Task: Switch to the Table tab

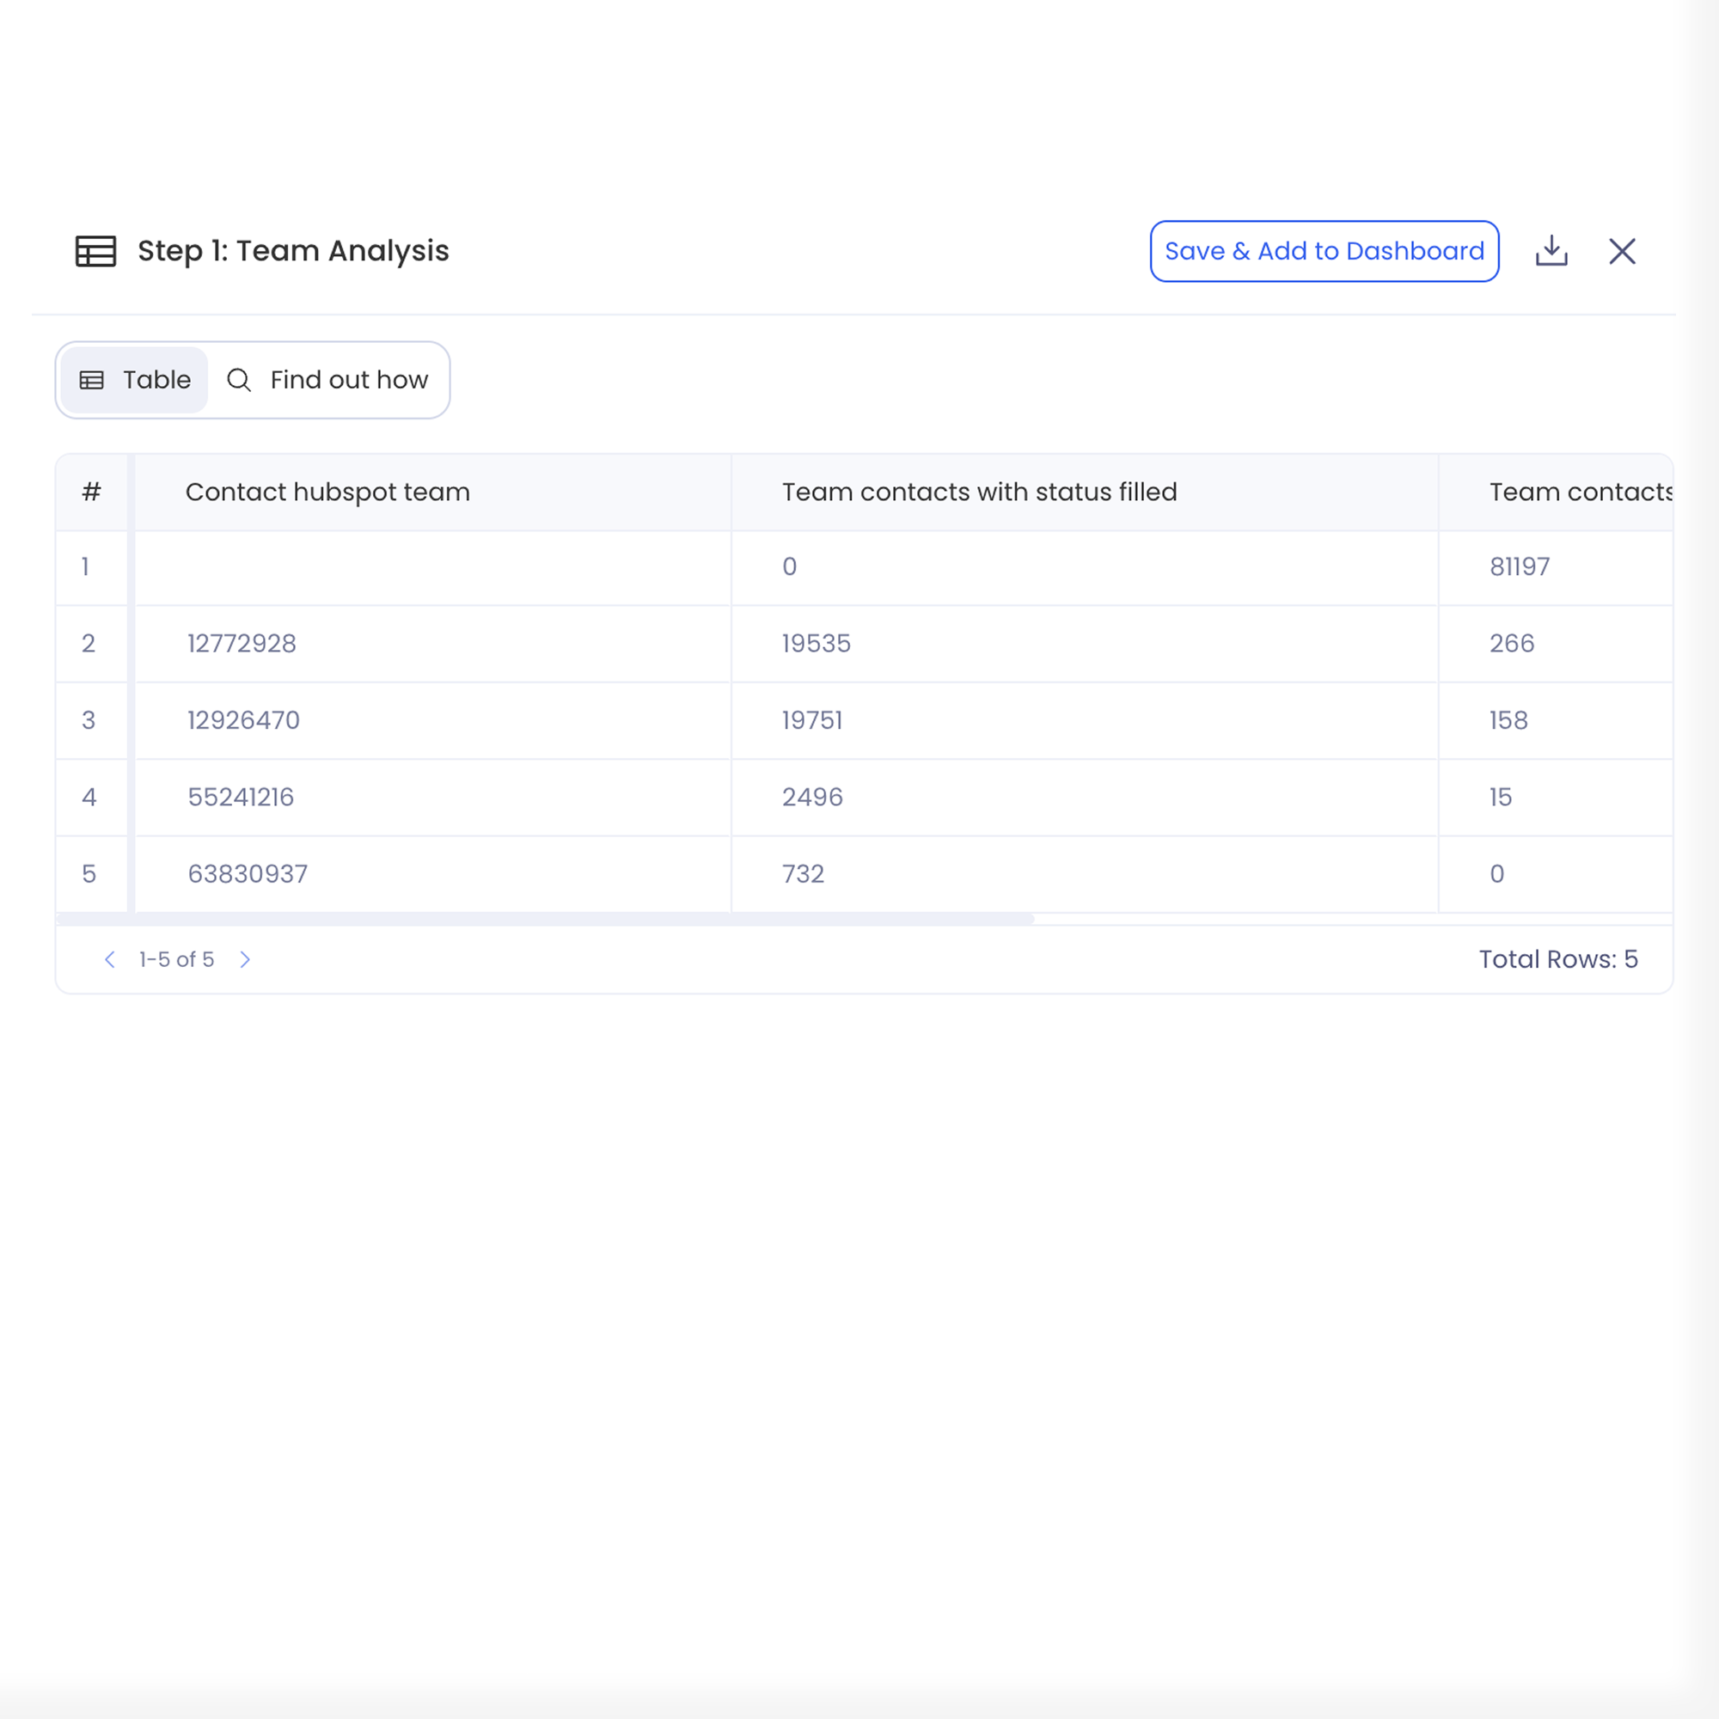Action: [134, 380]
